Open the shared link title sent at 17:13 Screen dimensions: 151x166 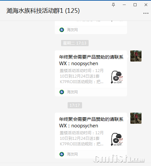tap(91, 60)
